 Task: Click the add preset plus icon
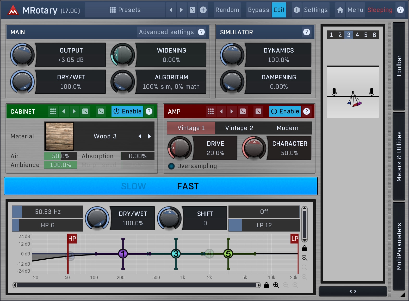click(203, 10)
